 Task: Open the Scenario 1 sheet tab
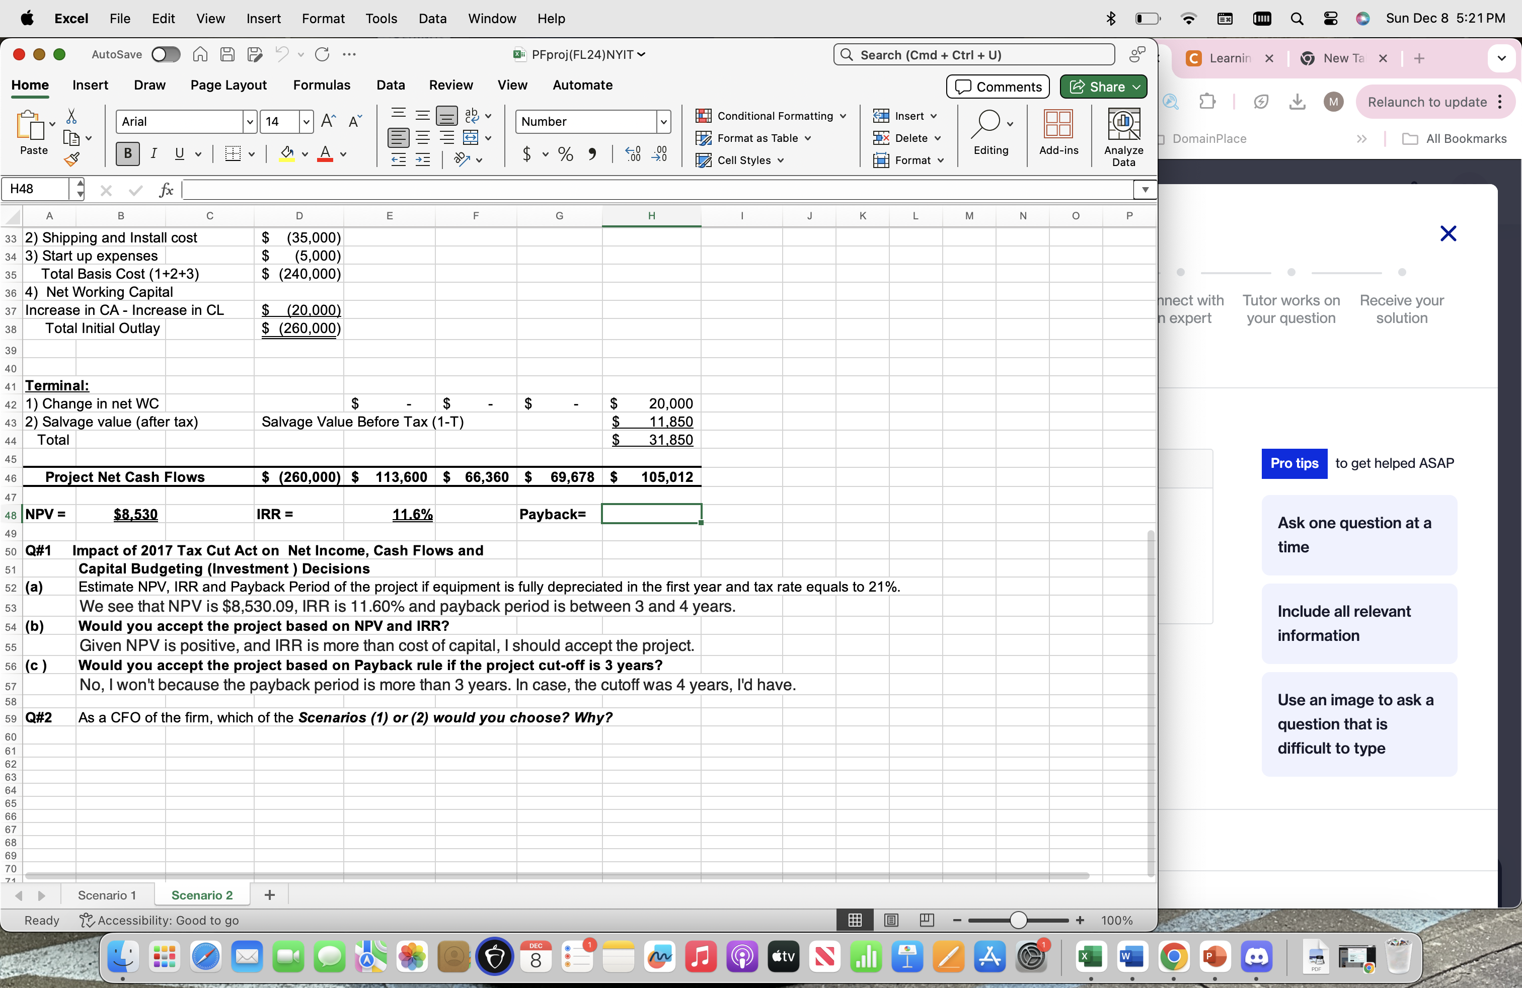(x=106, y=895)
